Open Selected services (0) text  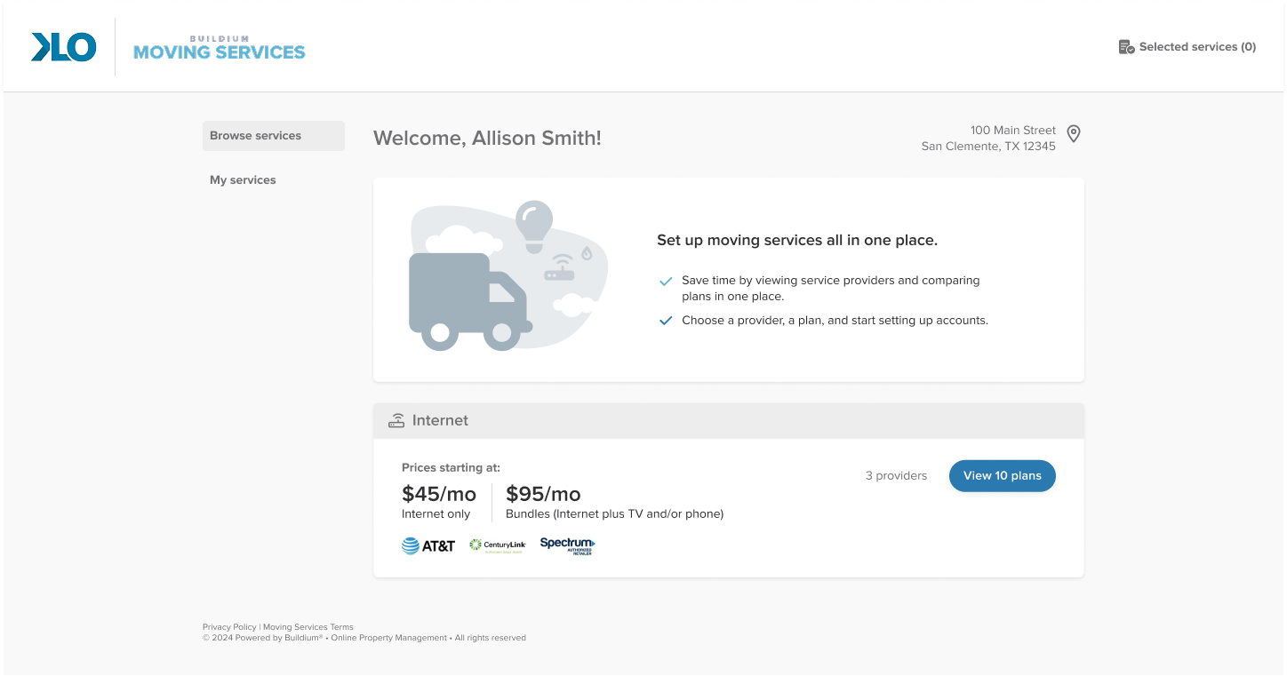1197,47
